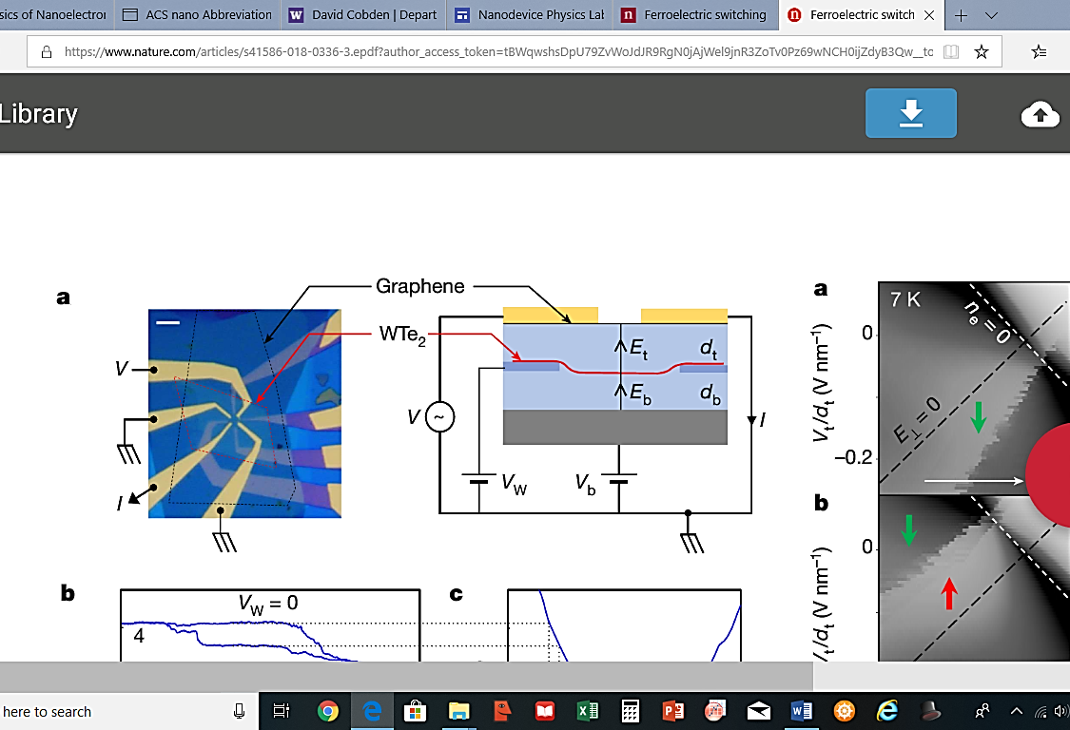Add page to favorites with star
Image resolution: width=1070 pixels, height=730 pixels.
[x=982, y=52]
